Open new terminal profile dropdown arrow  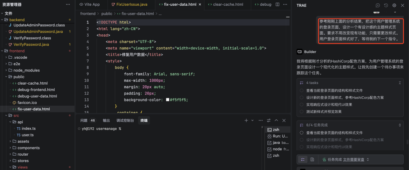tap(252, 121)
